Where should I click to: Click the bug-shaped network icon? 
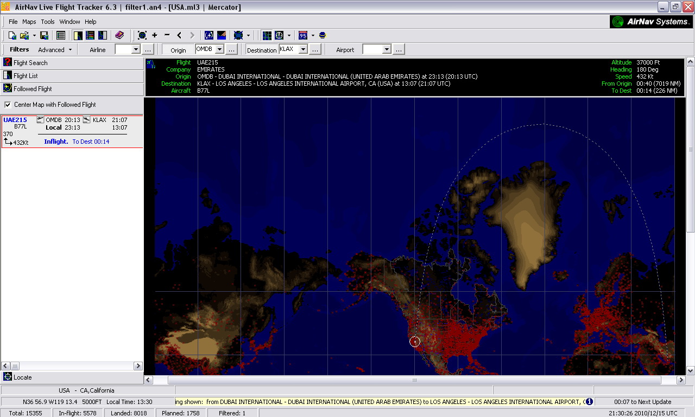[238, 35]
